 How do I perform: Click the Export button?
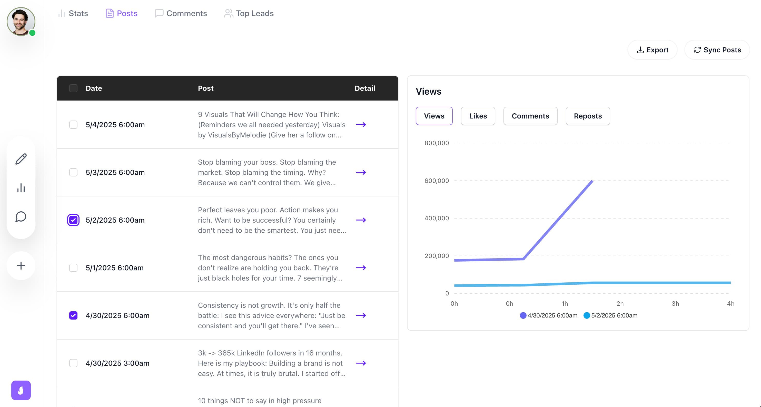pyautogui.click(x=652, y=50)
